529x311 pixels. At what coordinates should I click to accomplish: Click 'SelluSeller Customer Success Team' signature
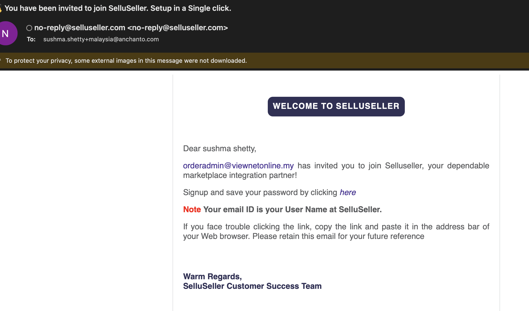pos(252,286)
